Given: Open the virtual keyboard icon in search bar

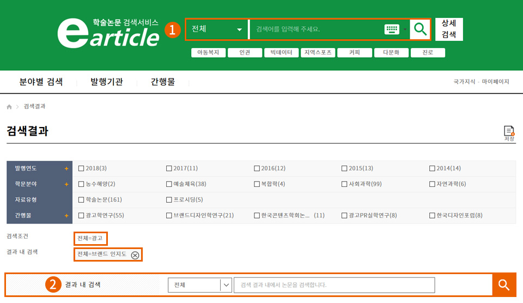Looking at the screenshot, I should [392, 29].
